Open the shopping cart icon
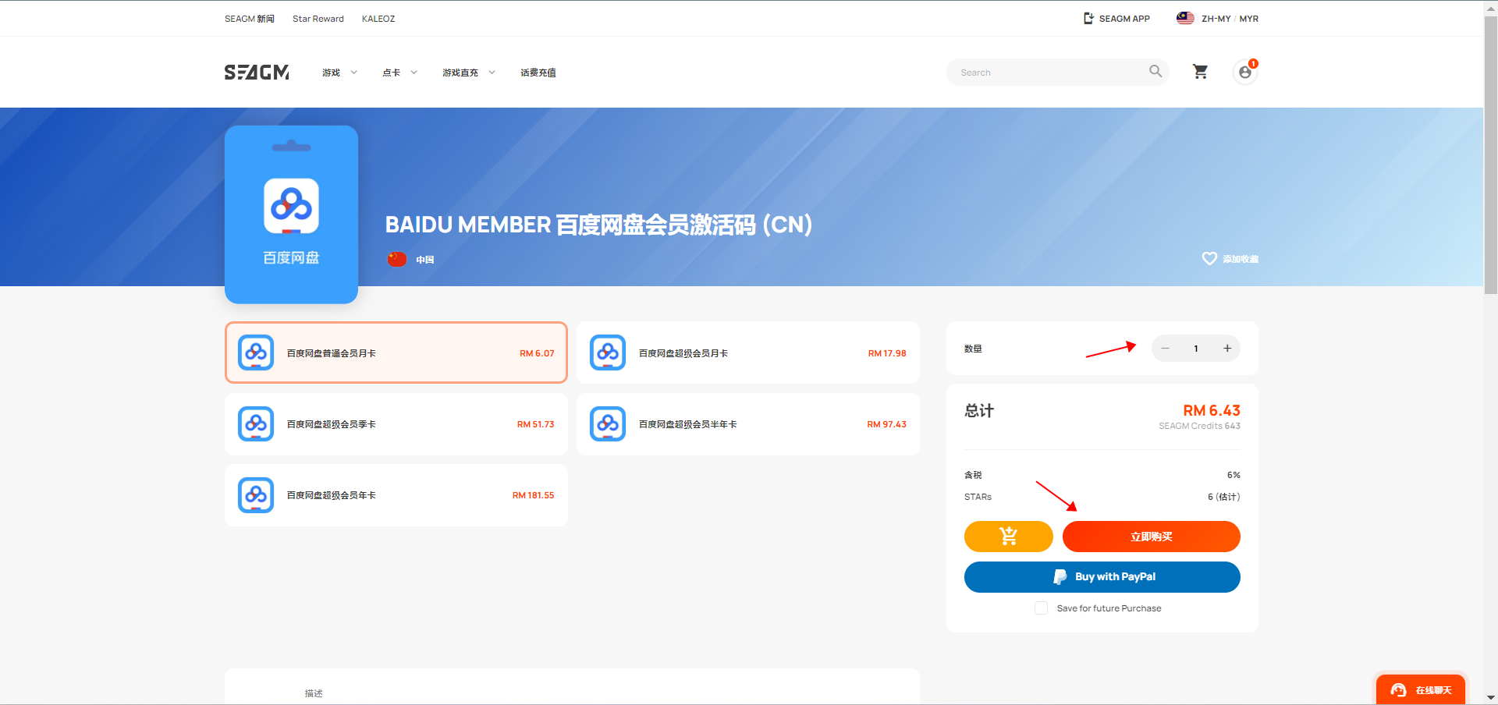This screenshot has width=1498, height=705. (1200, 72)
